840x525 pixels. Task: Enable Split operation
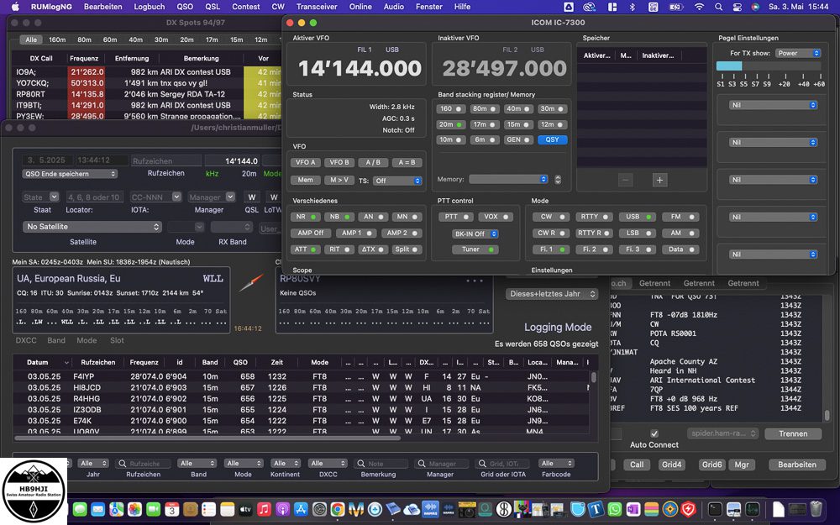click(x=407, y=249)
